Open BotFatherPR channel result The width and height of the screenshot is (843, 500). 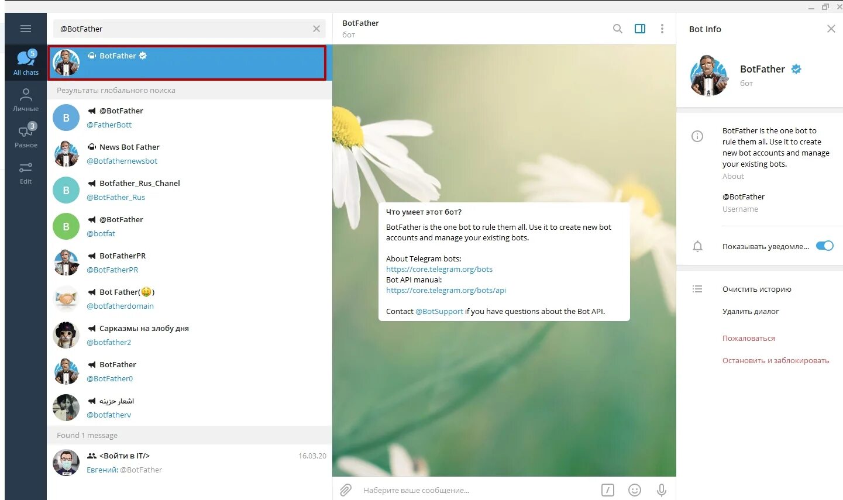click(189, 263)
